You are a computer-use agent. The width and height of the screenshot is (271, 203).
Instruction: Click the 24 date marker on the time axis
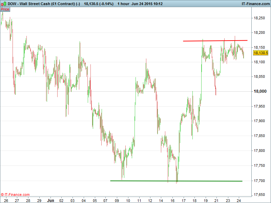tap(238, 200)
